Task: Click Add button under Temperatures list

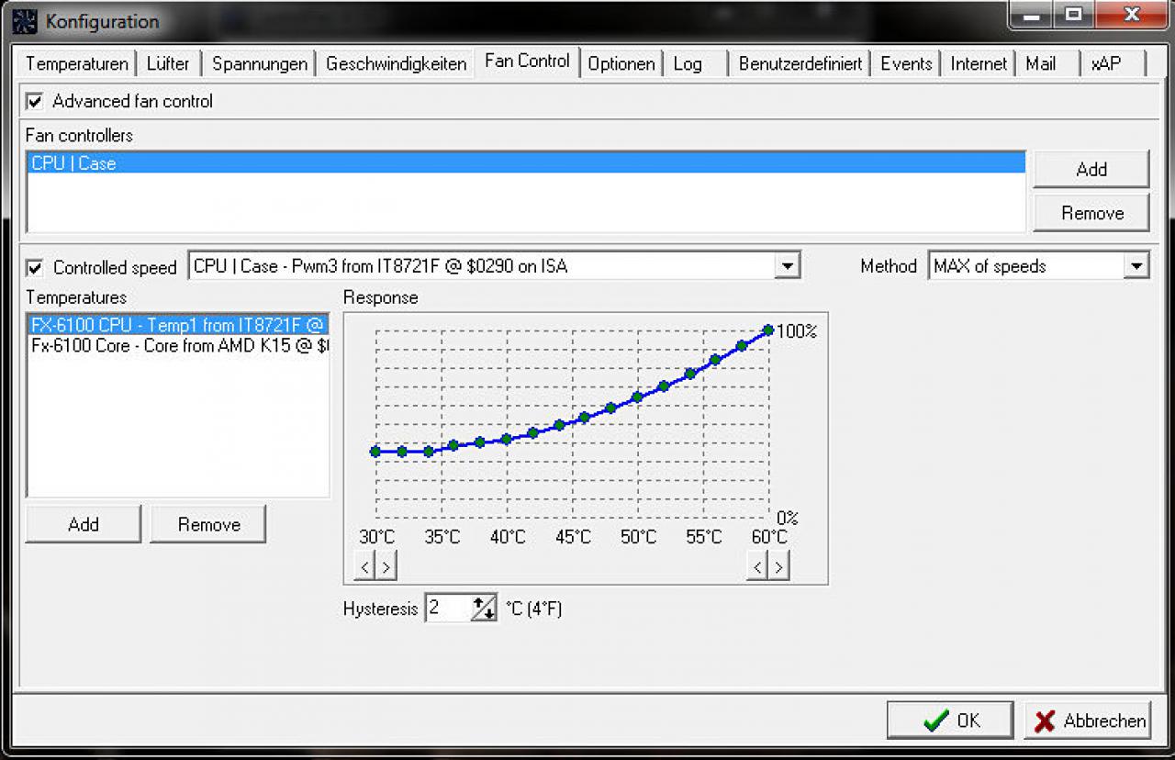Action: tap(84, 524)
